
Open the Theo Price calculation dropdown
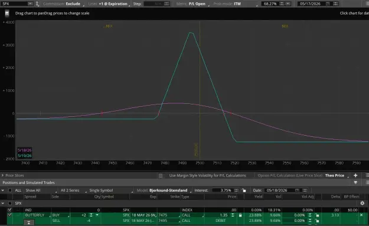point(337,175)
